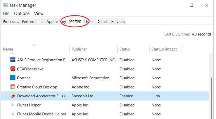This screenshot has width=216, height=119.
Task: Click the Task Manager title bar icon
Action: tap(5, 5)
